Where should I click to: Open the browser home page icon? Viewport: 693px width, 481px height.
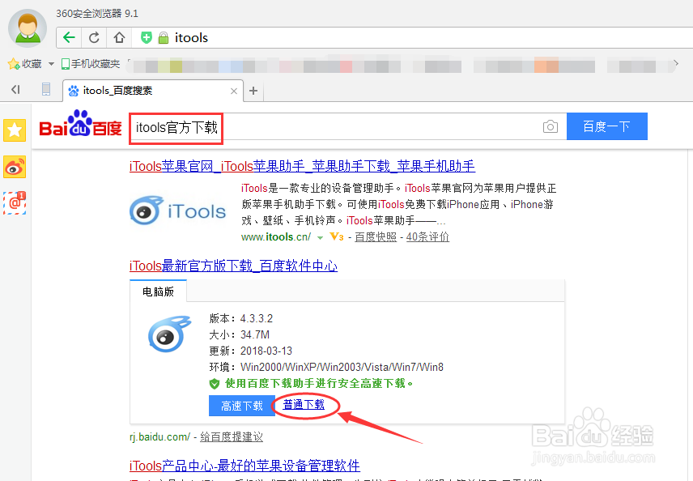(x=119, y=37)
